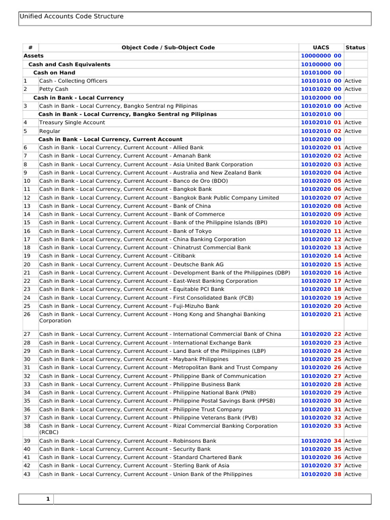The height and width of the screenshot is (520, 390).
Task: Select 'Cash in Bank - Local Currency' heading
Action: (79, 98)
